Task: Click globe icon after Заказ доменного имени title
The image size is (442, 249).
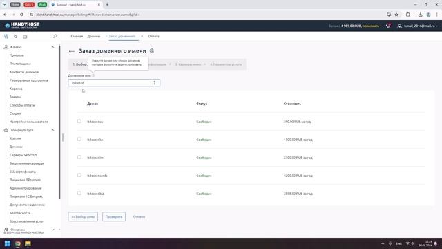Action: pos(152,50)
